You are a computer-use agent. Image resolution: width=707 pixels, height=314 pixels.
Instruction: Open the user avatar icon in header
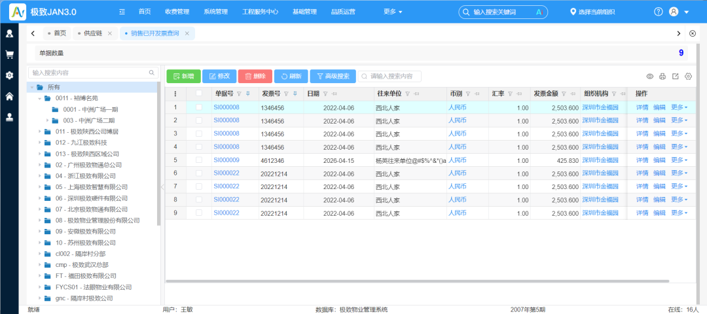click(x=674, y=12)
